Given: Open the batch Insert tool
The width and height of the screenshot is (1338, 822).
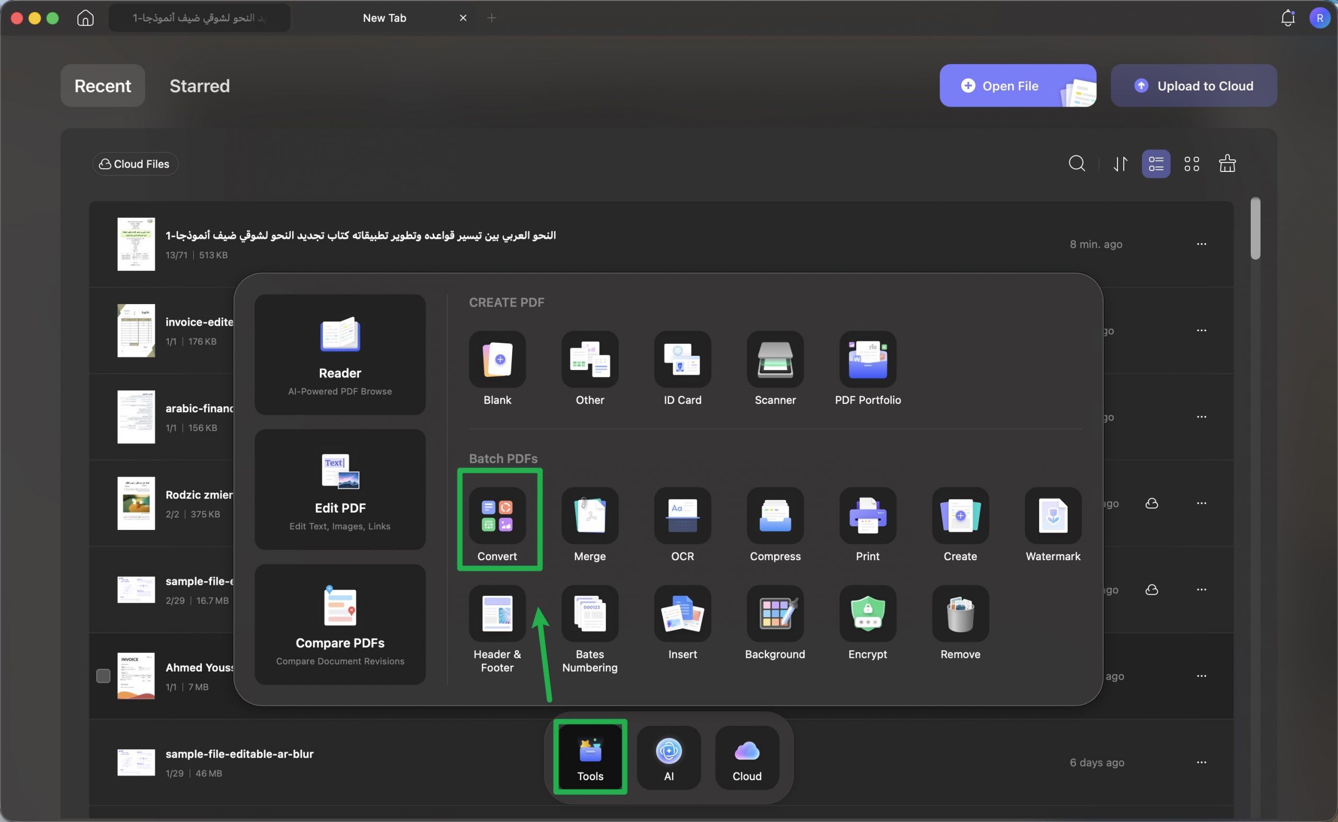Looking at the screenshot, I should coord(682,622).
